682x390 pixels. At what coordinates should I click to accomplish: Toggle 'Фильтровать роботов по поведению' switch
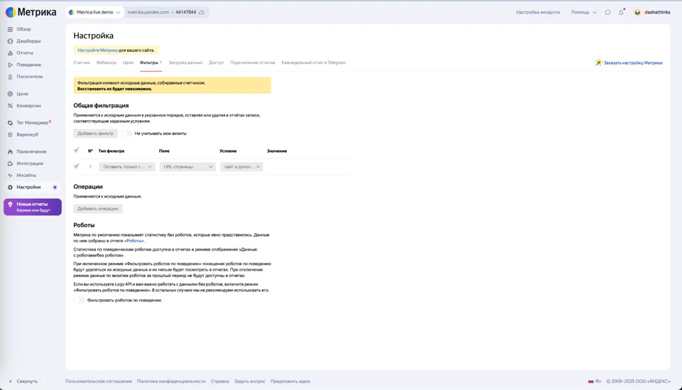click(79, 300)
